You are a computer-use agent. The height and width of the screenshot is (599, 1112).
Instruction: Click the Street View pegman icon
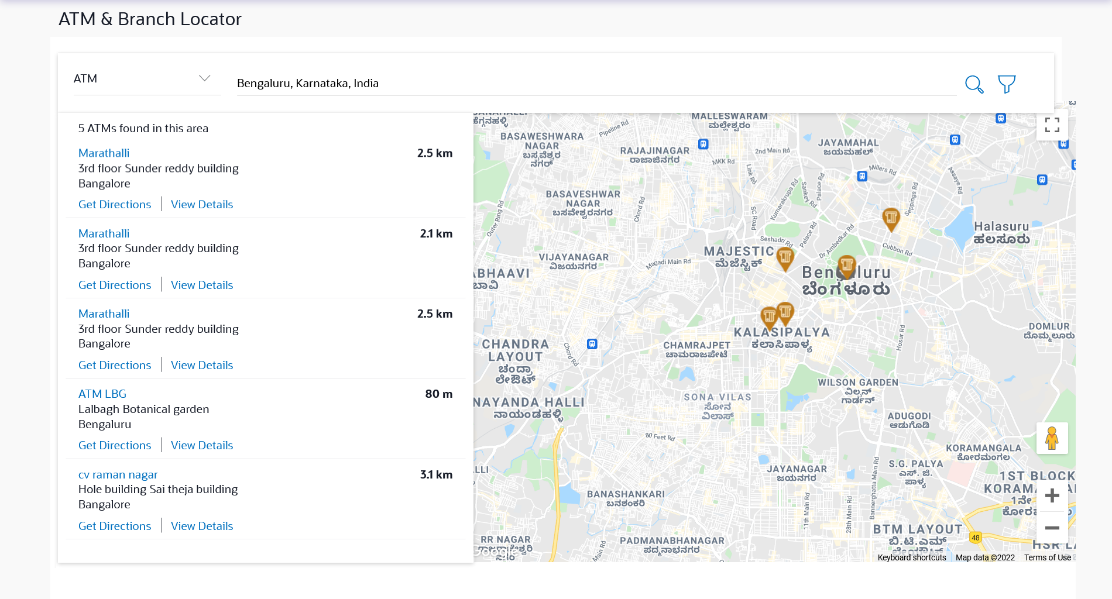(x=1052, y=438)
